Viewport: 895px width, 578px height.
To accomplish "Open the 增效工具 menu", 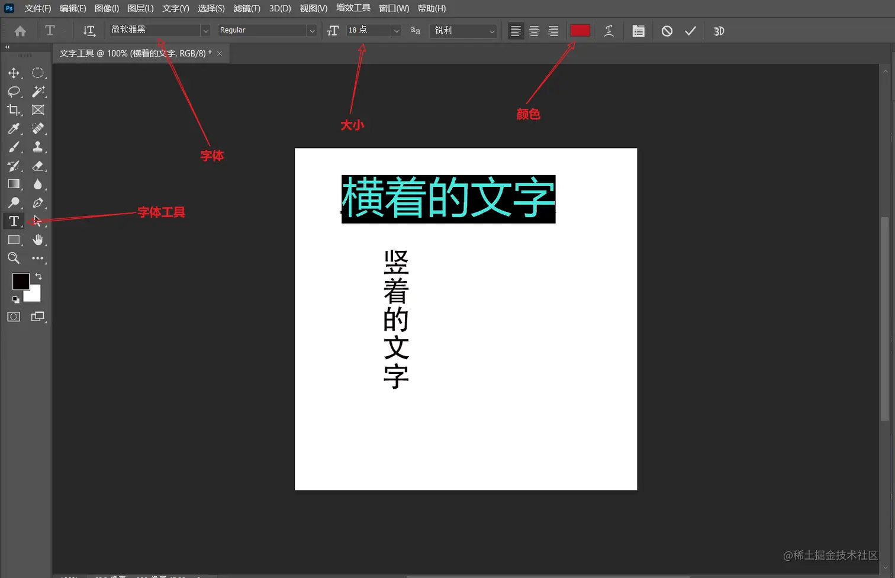I will click(x=353, y=8).
